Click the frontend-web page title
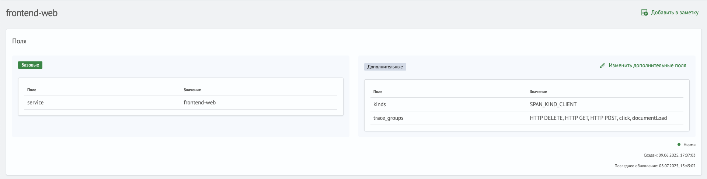 click(32, 13)
